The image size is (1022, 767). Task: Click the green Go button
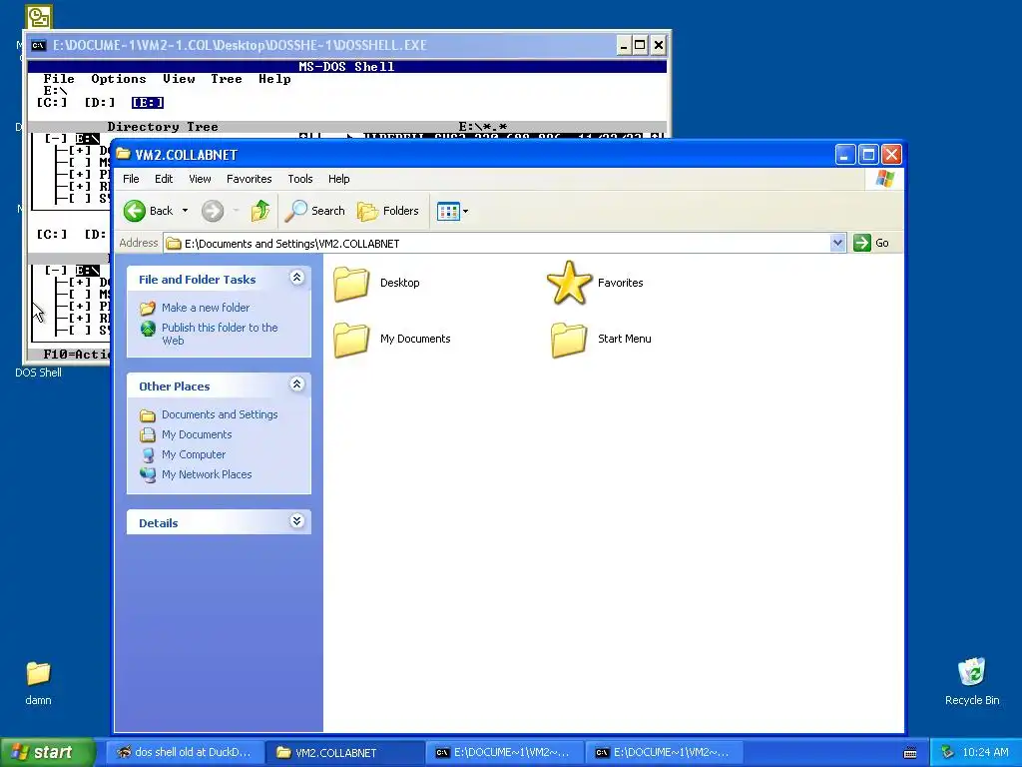pyautogui.click(x=871, y=243)
